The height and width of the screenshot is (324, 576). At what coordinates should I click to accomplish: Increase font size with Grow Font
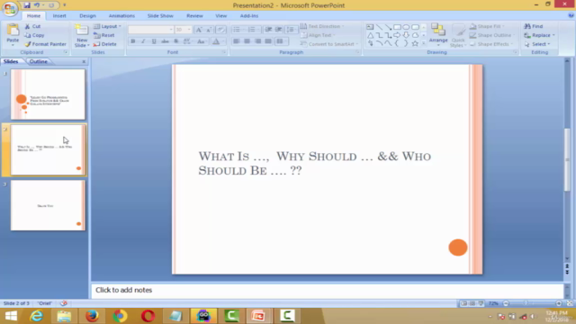(199, 30)
